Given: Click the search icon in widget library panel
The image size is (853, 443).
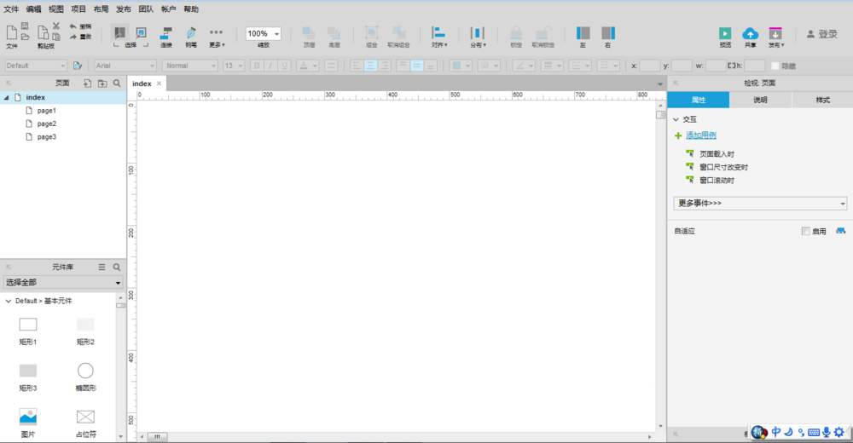Looking at the screenshot, I should point(116,267).
